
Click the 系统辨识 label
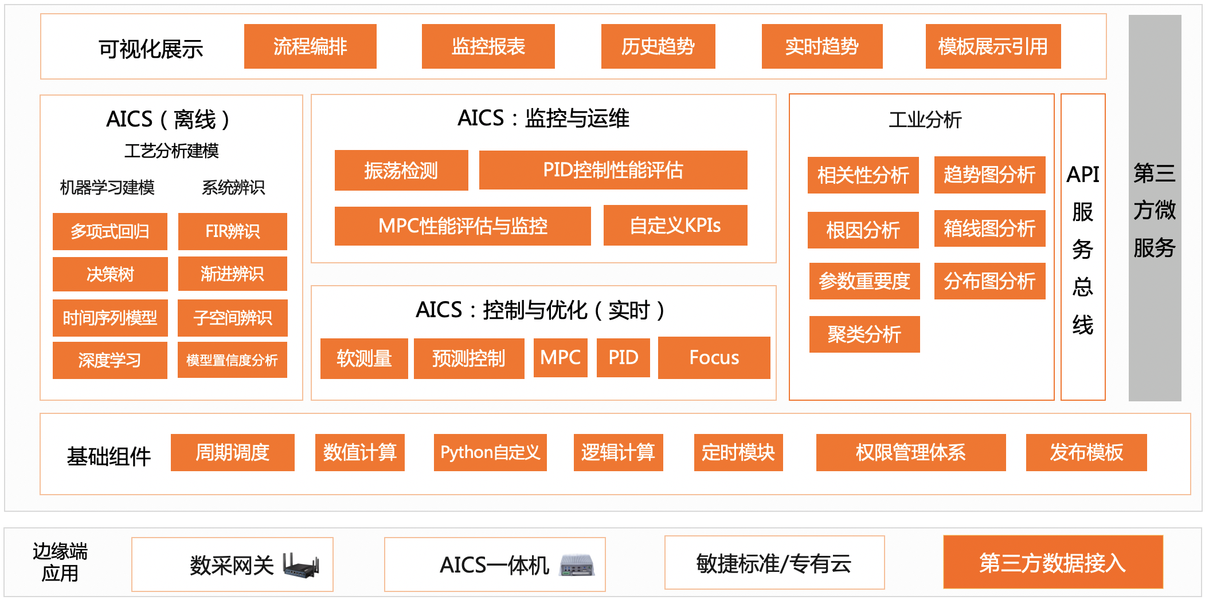(x=233, y=187)
